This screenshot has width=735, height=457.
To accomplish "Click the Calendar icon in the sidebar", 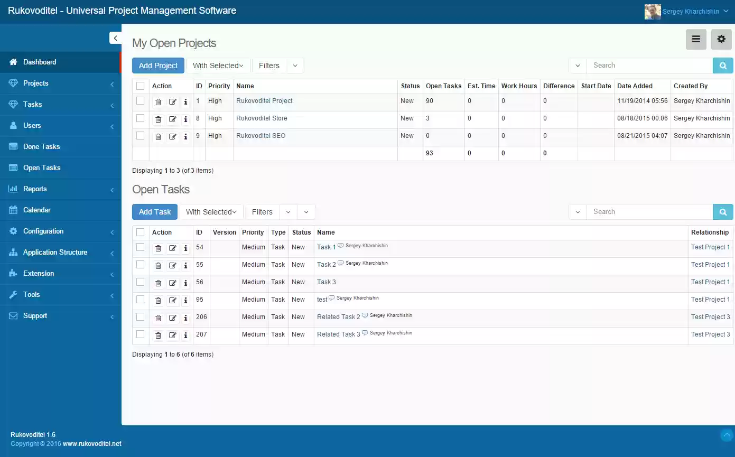I will [14, 210].
